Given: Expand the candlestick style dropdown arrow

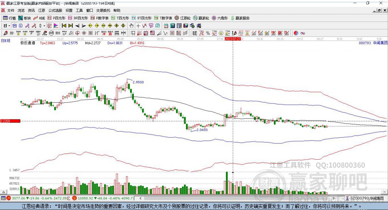Looking at the screenshot, I should pyautogui.click(x=44, y=26).
